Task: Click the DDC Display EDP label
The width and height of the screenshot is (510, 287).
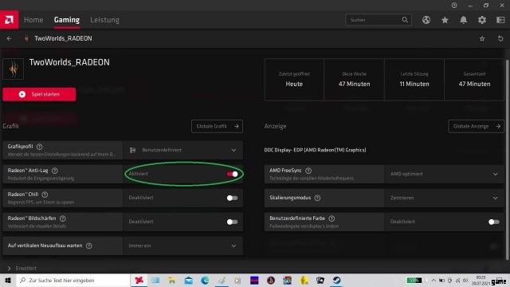Action: (x=315, y=150)
